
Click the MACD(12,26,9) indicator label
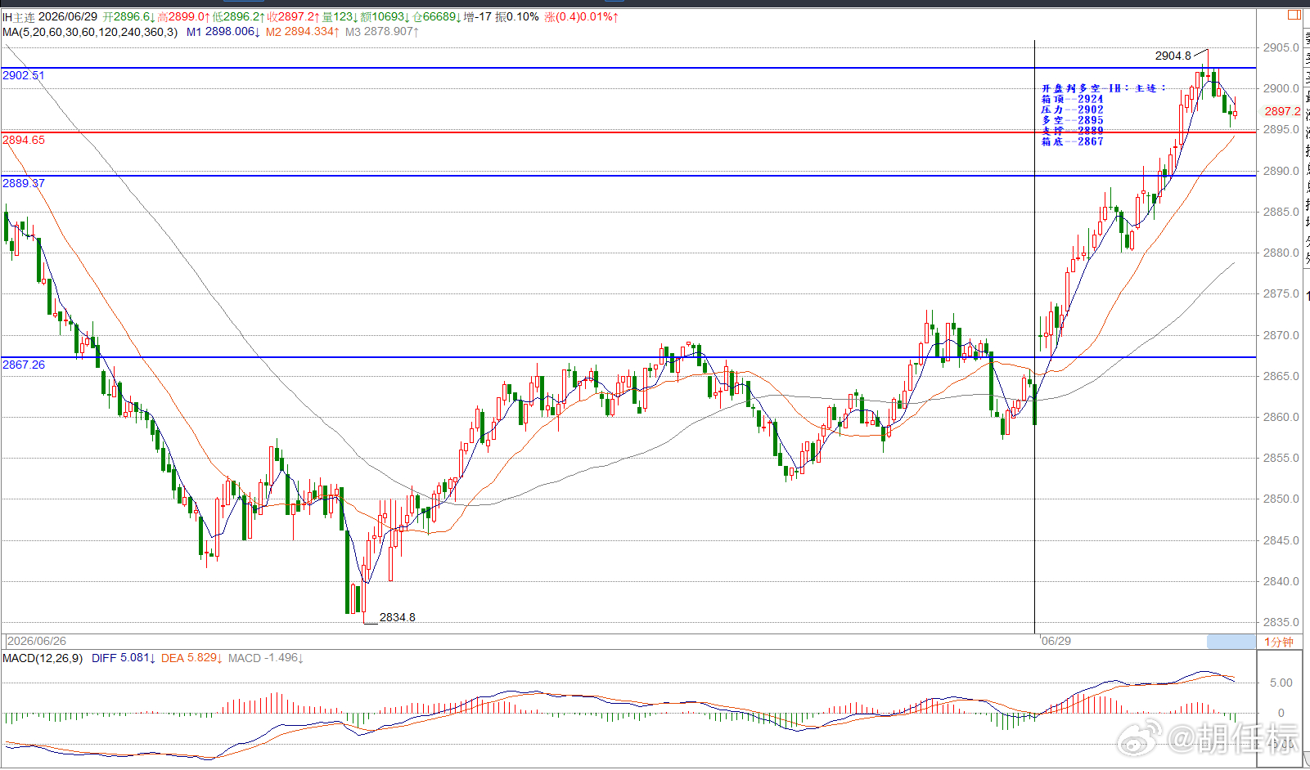tap(43, 658)
